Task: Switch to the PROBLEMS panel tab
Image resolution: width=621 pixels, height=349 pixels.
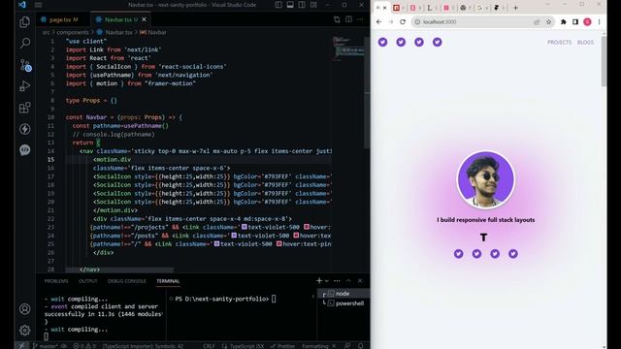Action: [x=56, y=281]
